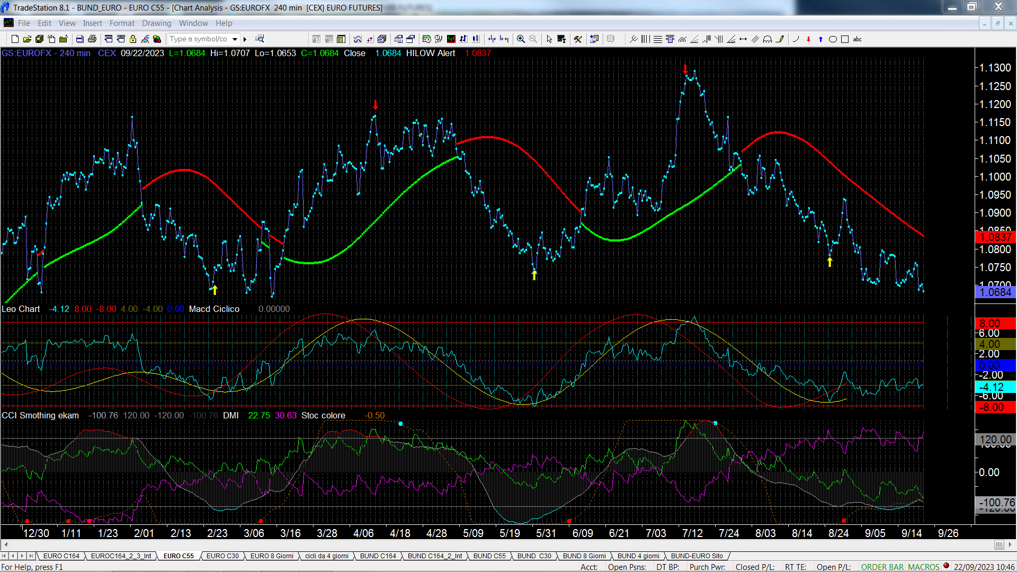Select the rectangle drawing tool
1017x572 pixels.
point(845,39)
